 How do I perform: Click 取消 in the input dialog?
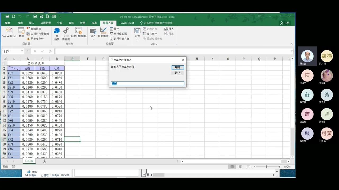click(x=178, y=73)
